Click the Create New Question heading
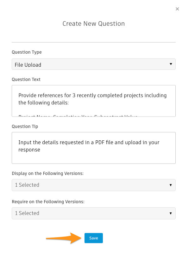The width and height of the screenshot is (188, 261). pos(94,23)
